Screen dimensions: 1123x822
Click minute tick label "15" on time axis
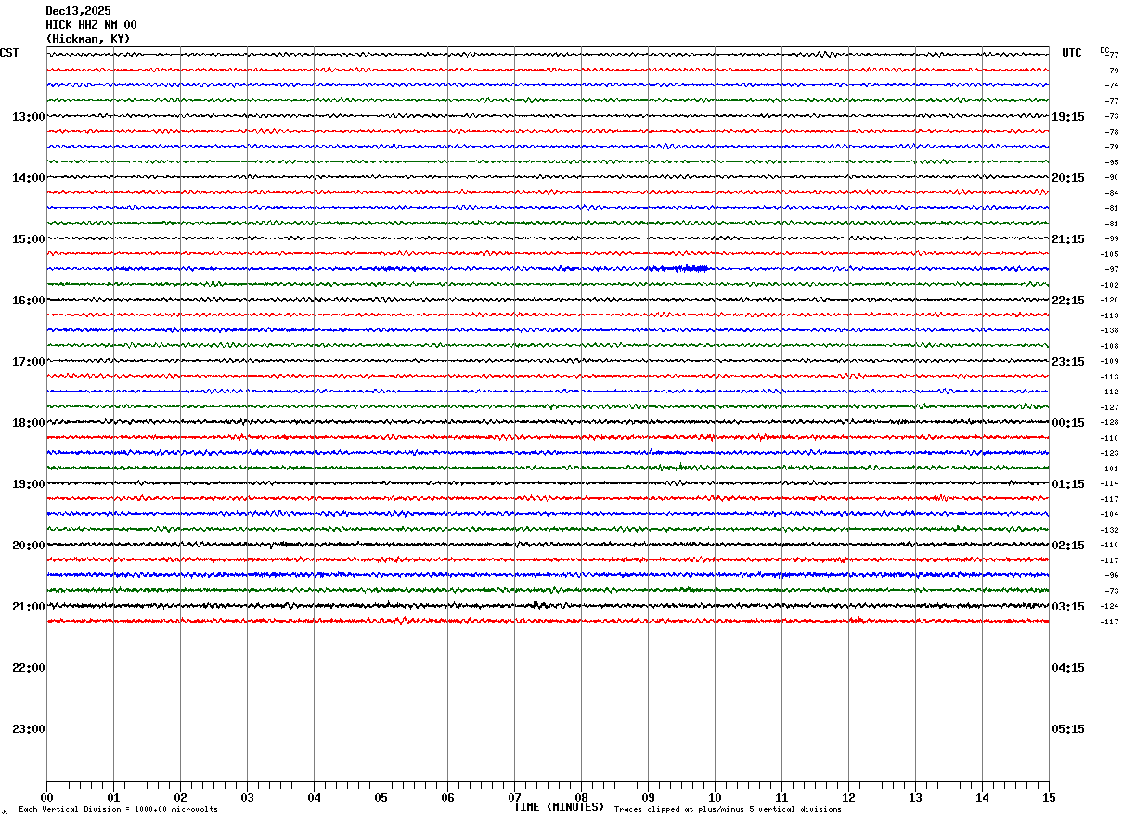tap(1049, 798)
